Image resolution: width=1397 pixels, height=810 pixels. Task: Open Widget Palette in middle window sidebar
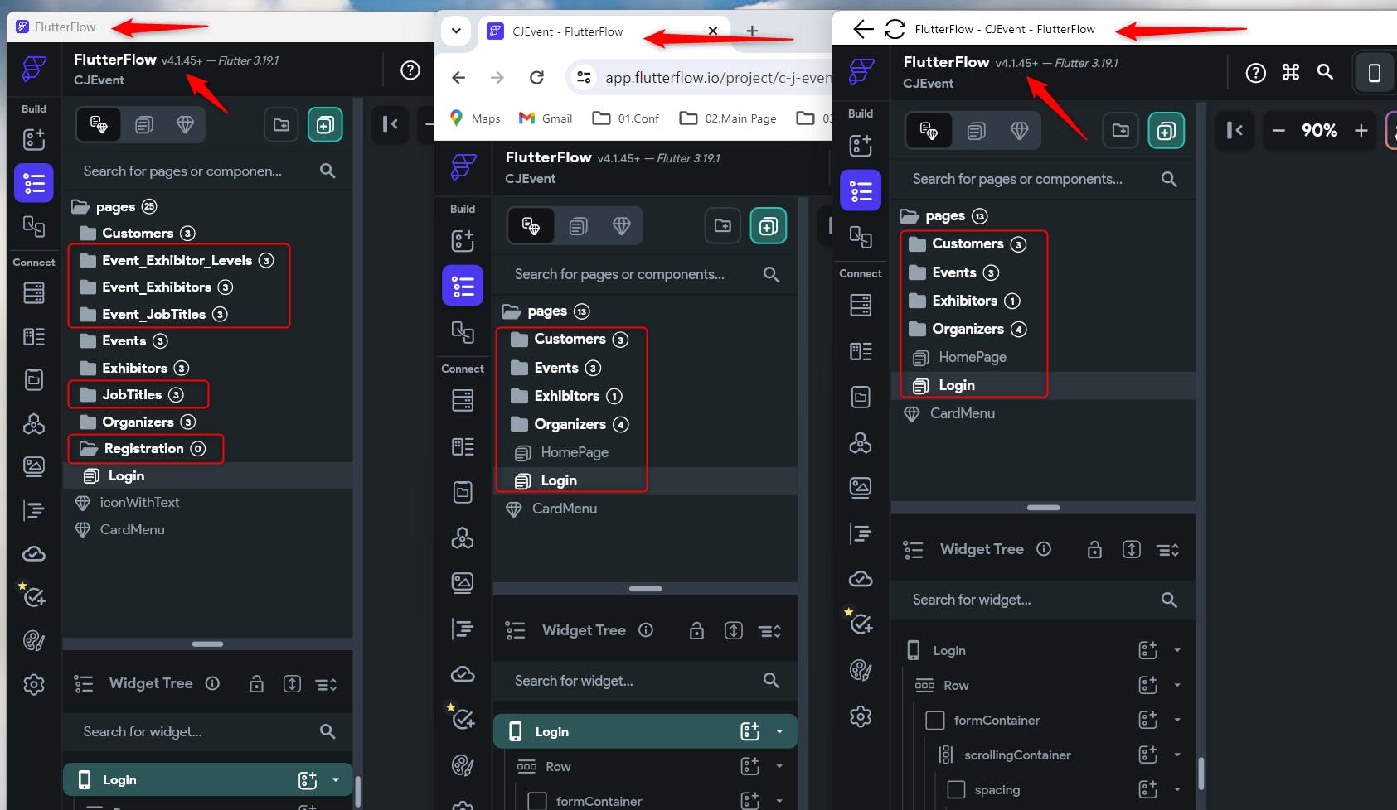coord(463,241)
